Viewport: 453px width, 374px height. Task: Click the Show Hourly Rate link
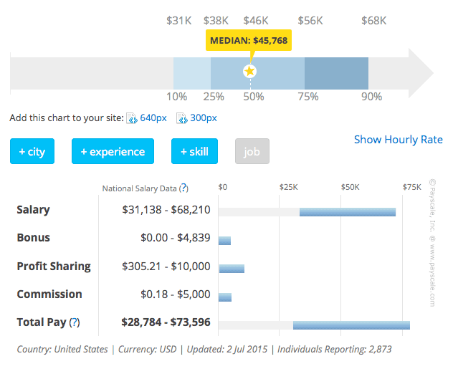[x=398, y=140]
